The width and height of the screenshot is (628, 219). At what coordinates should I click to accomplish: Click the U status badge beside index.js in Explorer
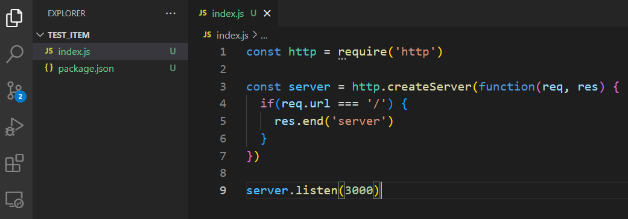click(x=173, y=51)
